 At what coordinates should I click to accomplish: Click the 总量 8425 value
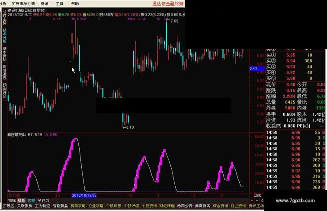coord(290,102)
